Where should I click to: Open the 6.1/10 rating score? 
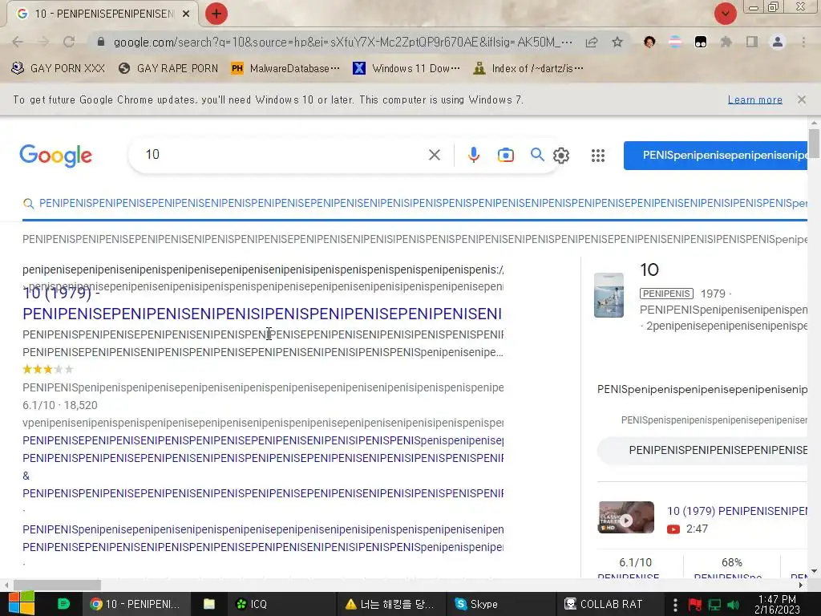click(x=635, y=562)
